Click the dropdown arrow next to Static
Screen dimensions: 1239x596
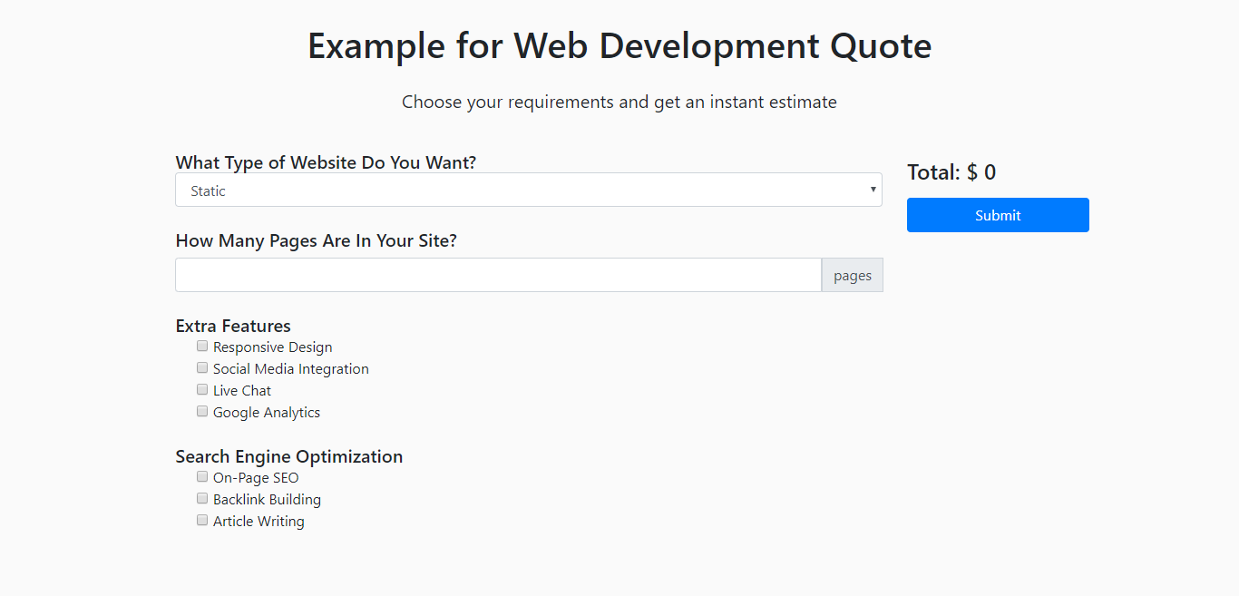click(871, 190)
